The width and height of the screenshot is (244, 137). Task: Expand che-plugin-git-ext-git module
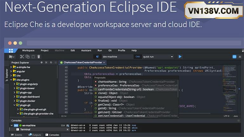pyautogui.click(x=18, y=109)
